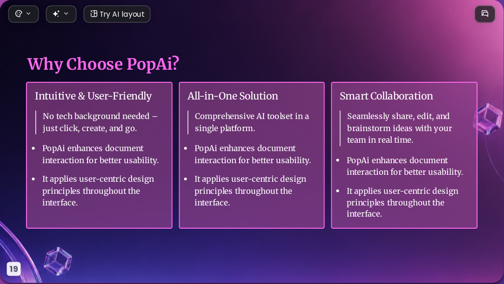Open the theme palette dropdown
The image size is (504, 284).
23,14
